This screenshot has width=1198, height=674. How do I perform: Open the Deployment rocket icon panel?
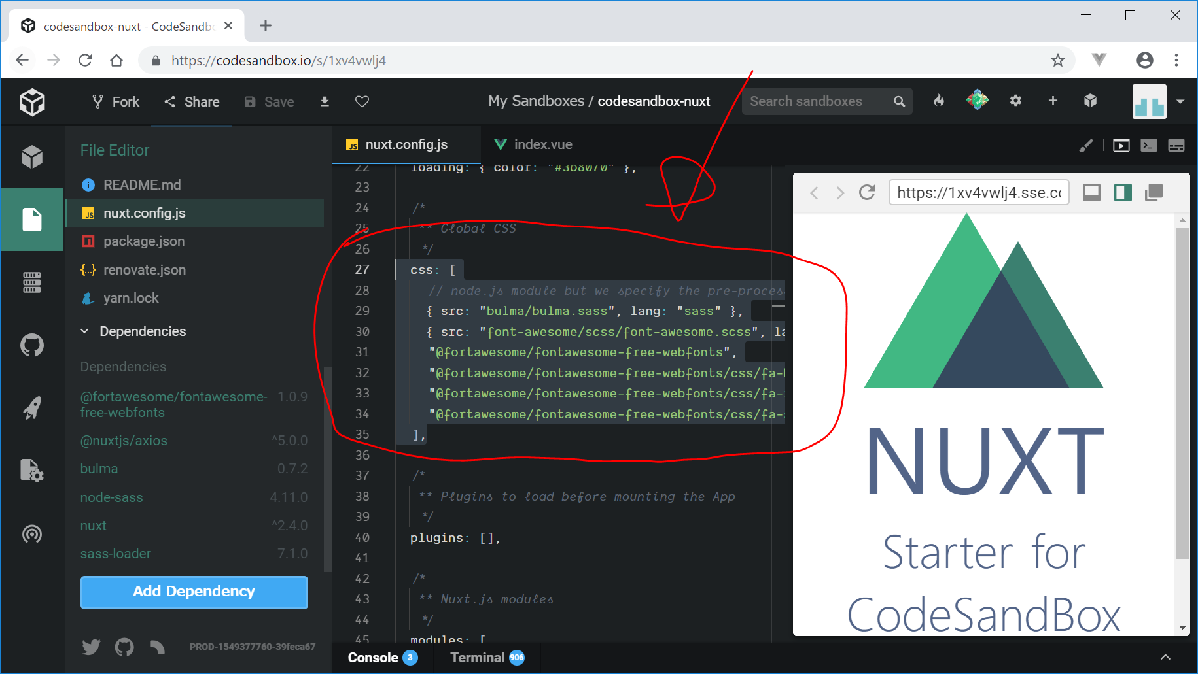[32, 408]
